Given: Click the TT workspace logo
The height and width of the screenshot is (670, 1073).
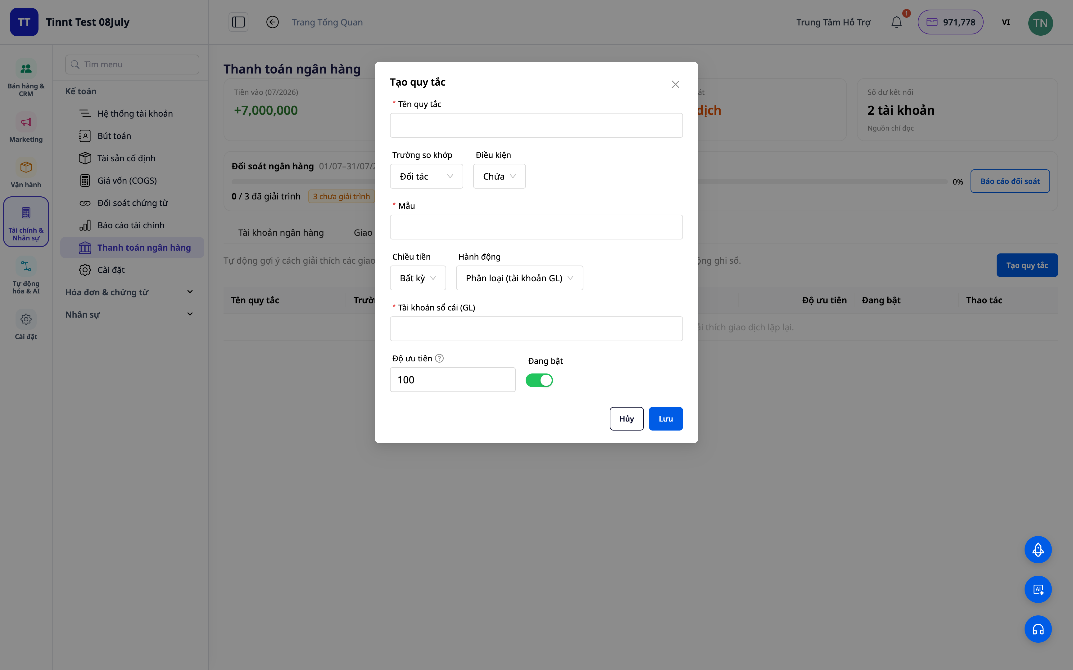Looking at the screenshot, I should point(24,22).
